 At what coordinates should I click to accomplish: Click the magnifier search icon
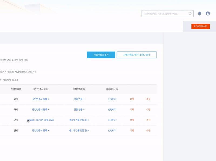pyautogui.click(x=190, y=14)
